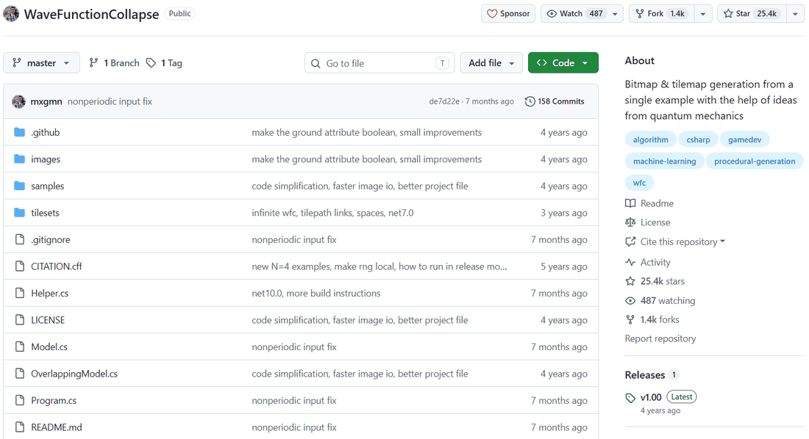Viewport: 809px width, 439px height.
Task: View 158 Commits history
Action: (x=555, y=101)
